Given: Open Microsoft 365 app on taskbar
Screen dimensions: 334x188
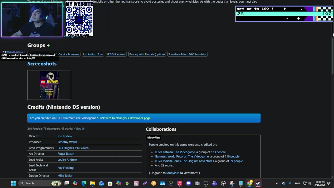Looking at the screenshot, I should 119,183.
